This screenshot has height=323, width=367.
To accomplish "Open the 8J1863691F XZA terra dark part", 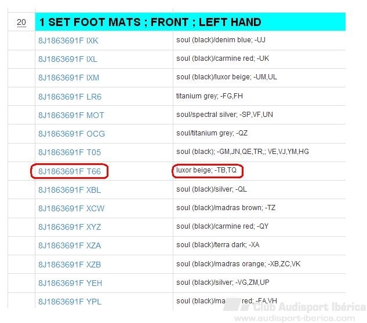I will tap(70, 245).
